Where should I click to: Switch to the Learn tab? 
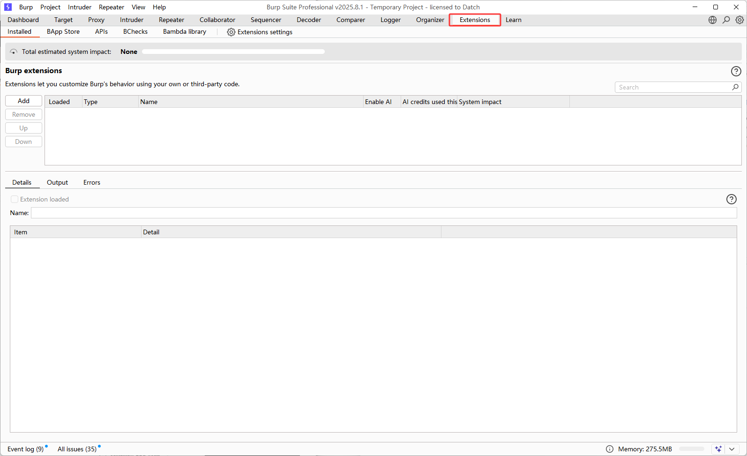514,20
